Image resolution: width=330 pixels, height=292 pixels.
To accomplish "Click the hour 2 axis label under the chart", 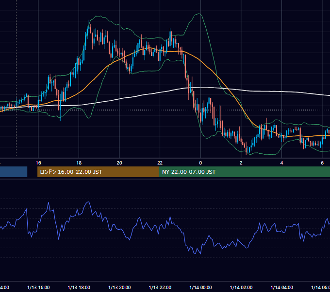I will pyautogui.click(x=241, y=163).
